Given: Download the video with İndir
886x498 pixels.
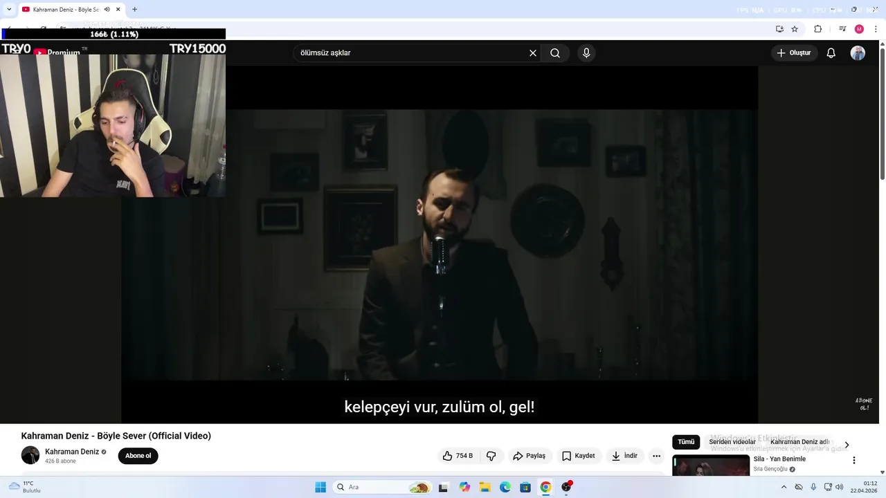Looking at the screenshot, I should (x=624, y=456).
